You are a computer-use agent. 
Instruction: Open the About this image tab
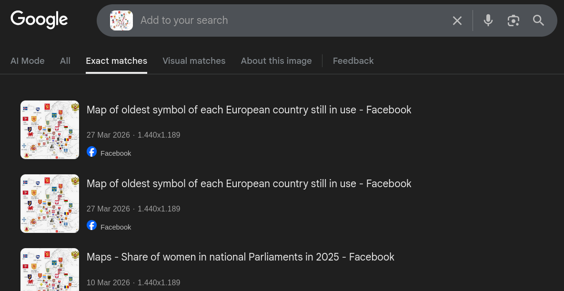click(276, 61)
